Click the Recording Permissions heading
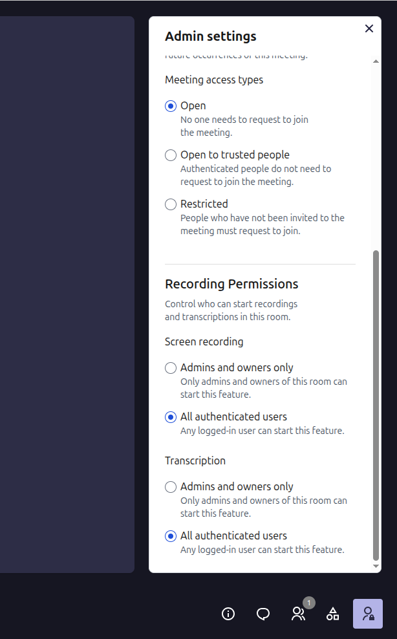 point(231,284)
